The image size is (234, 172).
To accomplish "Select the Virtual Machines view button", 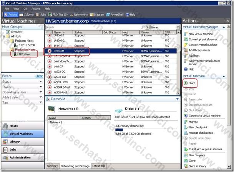I will [23, 134].
